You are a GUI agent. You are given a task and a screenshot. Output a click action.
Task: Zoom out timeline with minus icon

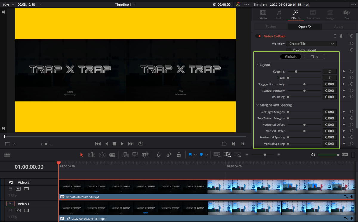(x=247, y=155)
